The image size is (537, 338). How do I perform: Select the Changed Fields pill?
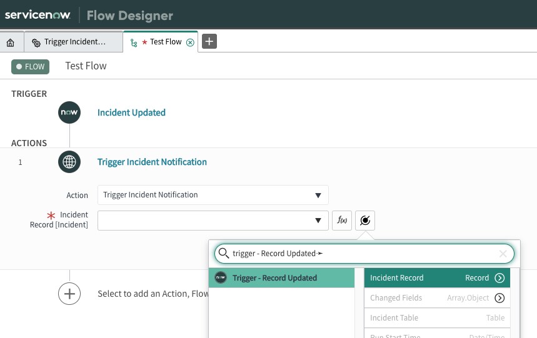click(x=437, y=298)
